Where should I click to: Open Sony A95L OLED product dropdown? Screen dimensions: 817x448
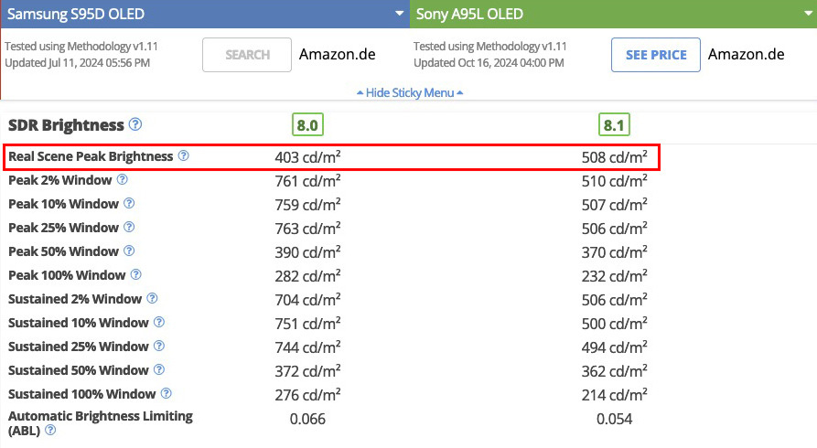[x=807, y=14]
